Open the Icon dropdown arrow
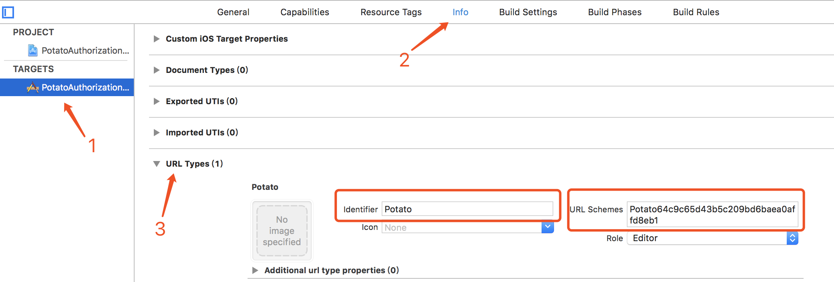 (548, 227)
